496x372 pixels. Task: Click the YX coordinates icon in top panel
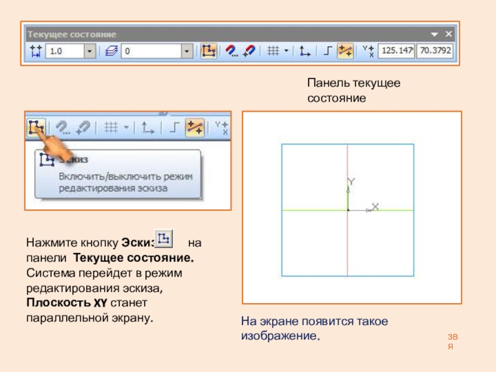pos(368,51)
